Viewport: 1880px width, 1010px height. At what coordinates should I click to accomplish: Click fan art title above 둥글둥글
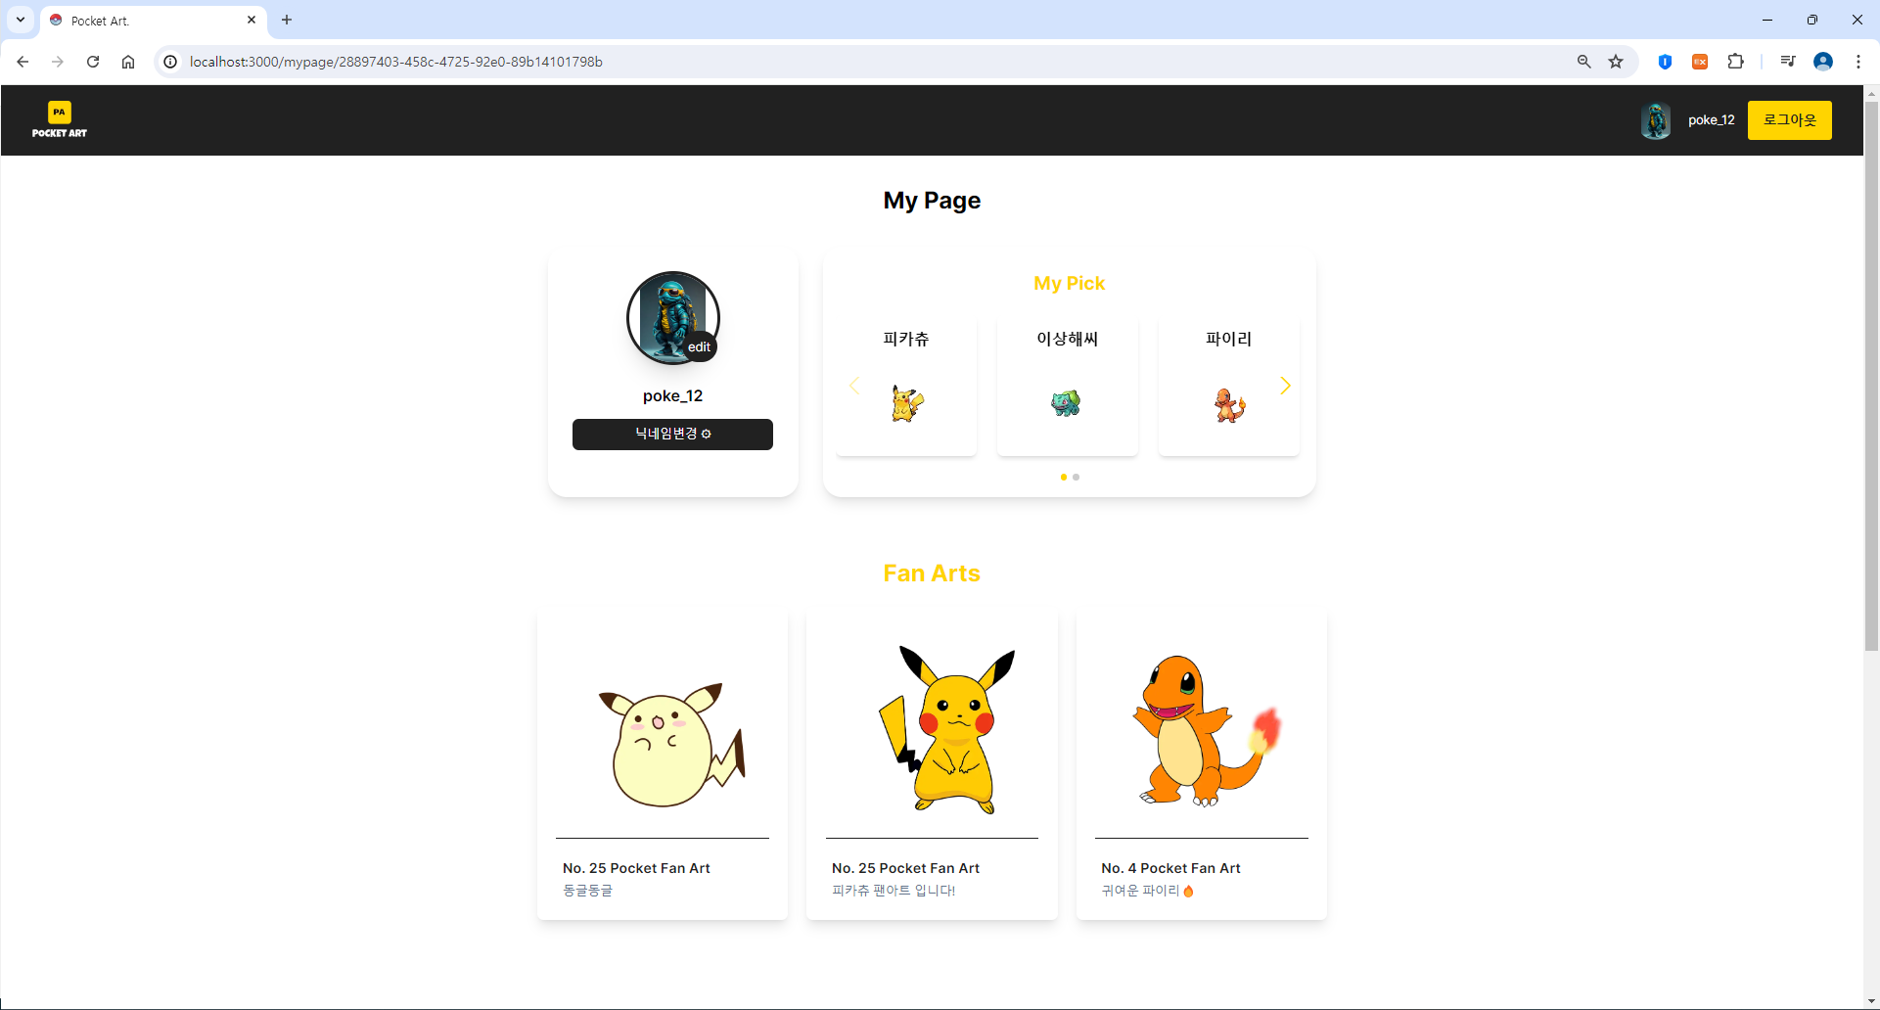636,868
